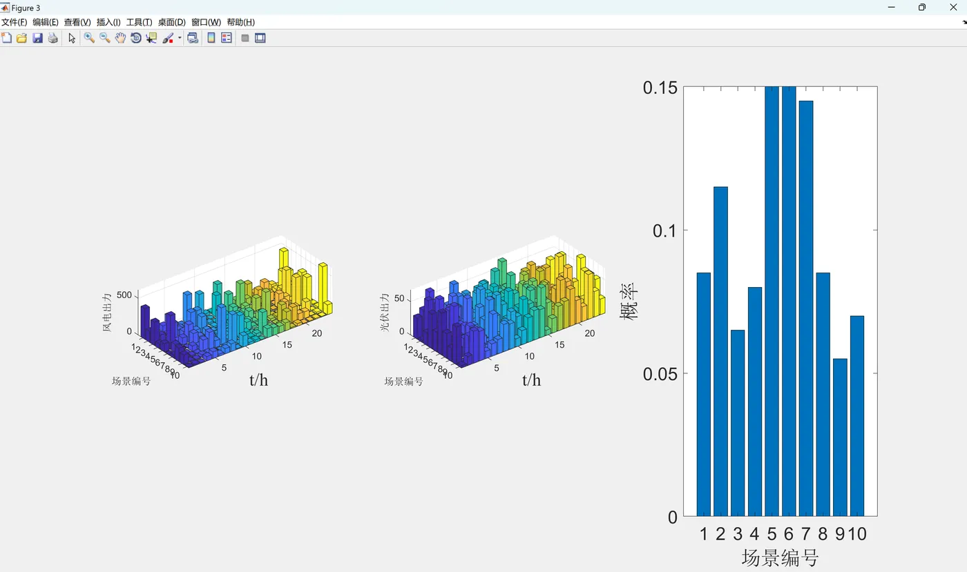Click the 500 tick label on 风电出力 axis

pyautogui.click(x=124, y=295)
